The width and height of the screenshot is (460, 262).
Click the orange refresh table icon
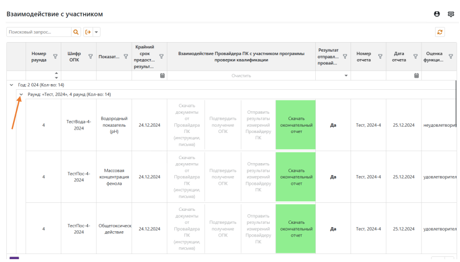(x=440, y=32)
